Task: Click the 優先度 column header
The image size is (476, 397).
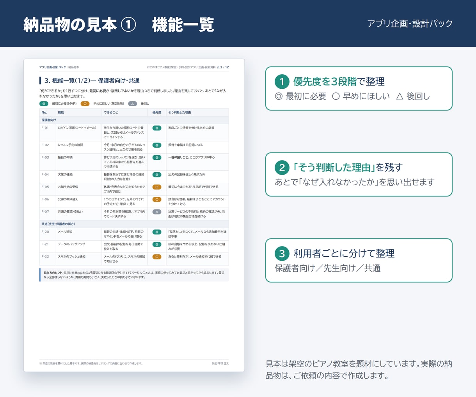Action: [x=157, y=112]
